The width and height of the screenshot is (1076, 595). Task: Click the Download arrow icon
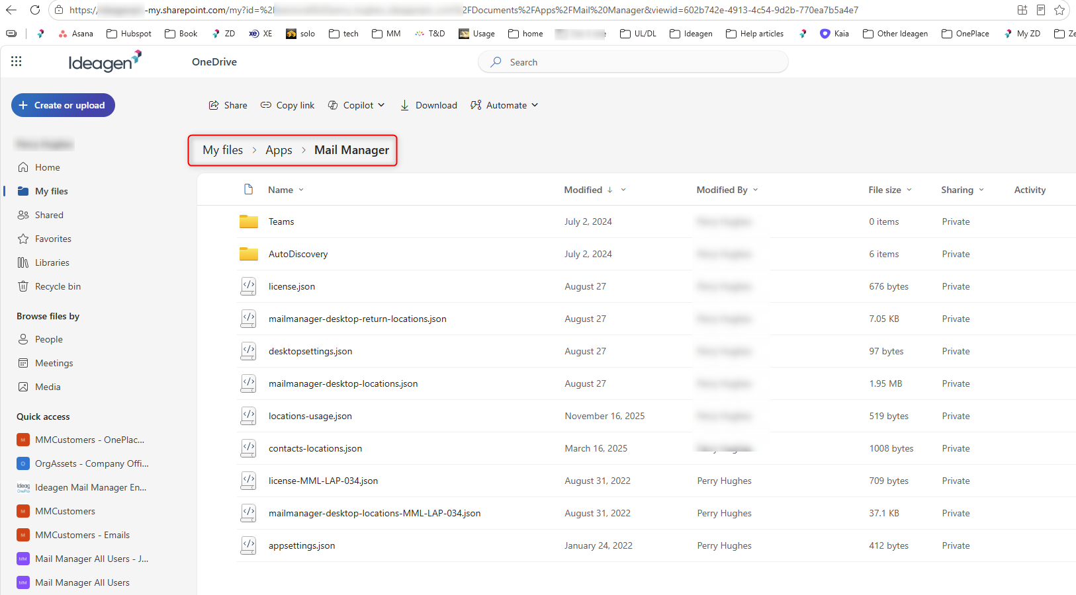404,105
